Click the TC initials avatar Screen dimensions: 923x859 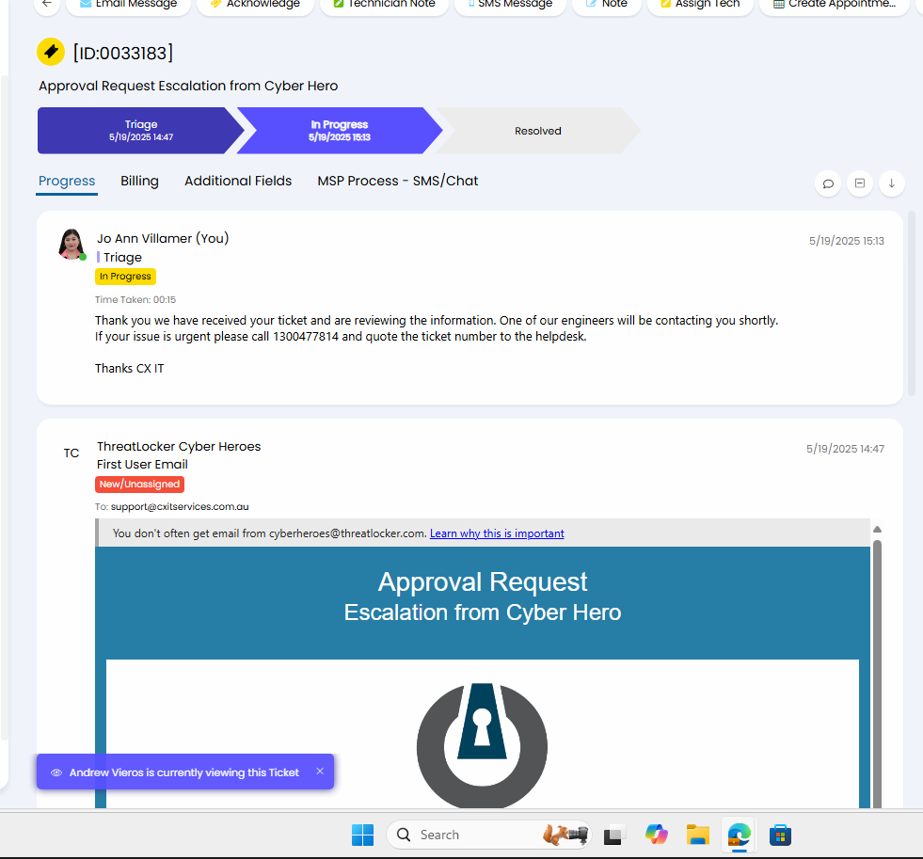pos(72,453)
